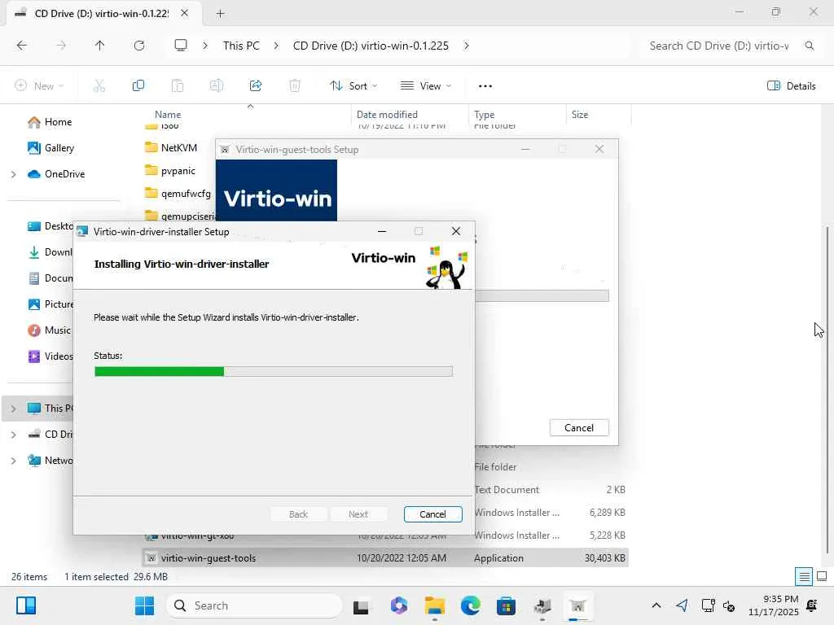Refresh the current folder
The width and height of the screenshot is (834, 625).
point(139,46)
